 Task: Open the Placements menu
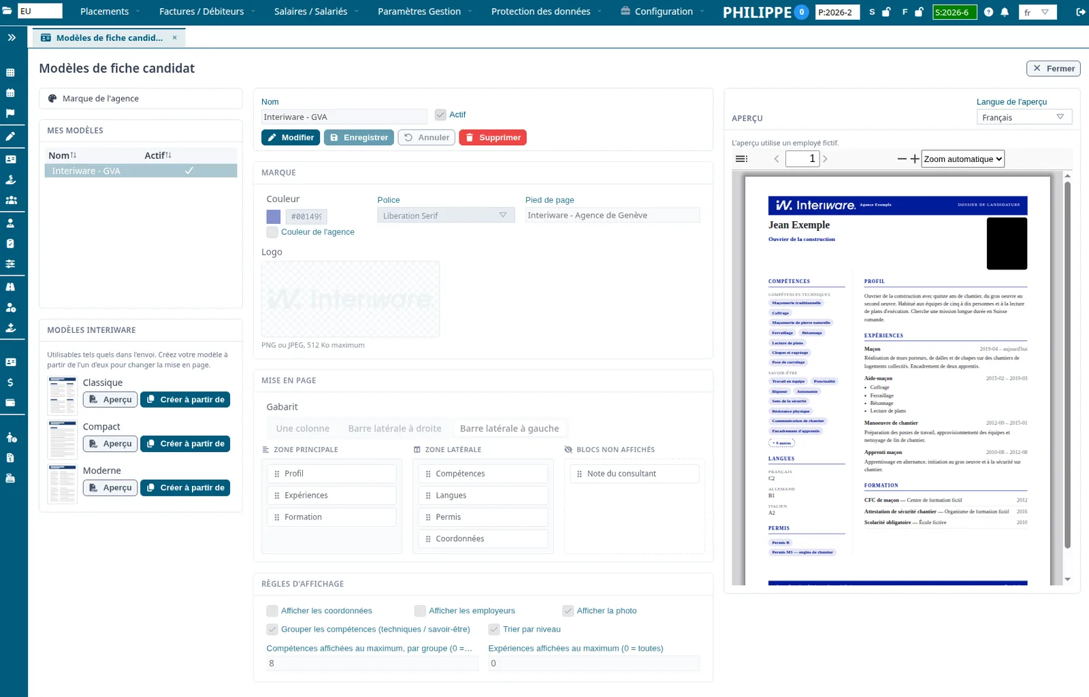click(110, 12)
